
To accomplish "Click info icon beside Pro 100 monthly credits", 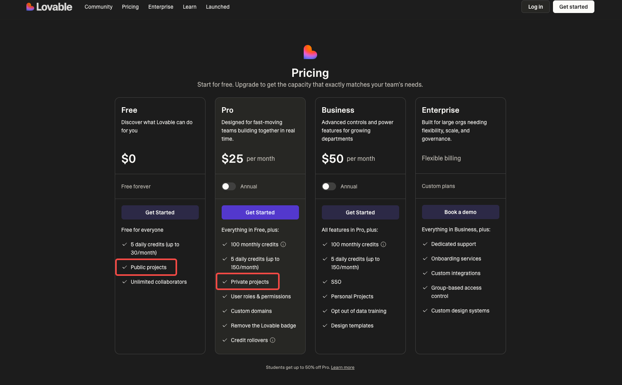I will 283,244.
